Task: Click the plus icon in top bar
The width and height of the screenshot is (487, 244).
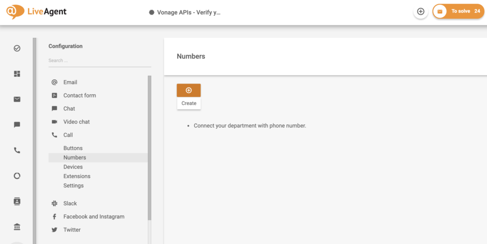Action: pyautogui.click(x=420, y=11)
